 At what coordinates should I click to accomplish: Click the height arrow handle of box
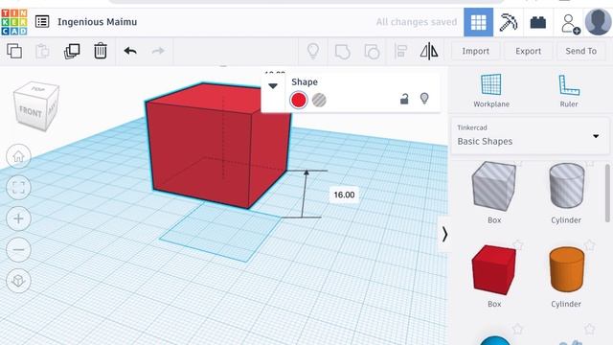point(306,172)
